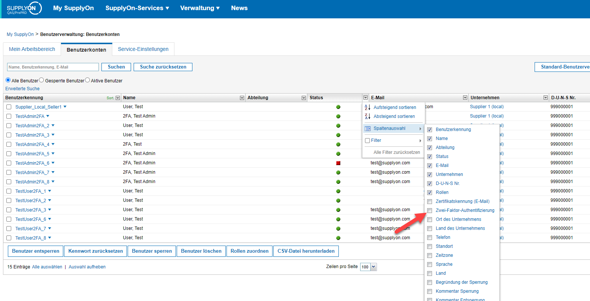
Task: Click My SupplyOn breadcrumb link
Action: click(20, 34)
